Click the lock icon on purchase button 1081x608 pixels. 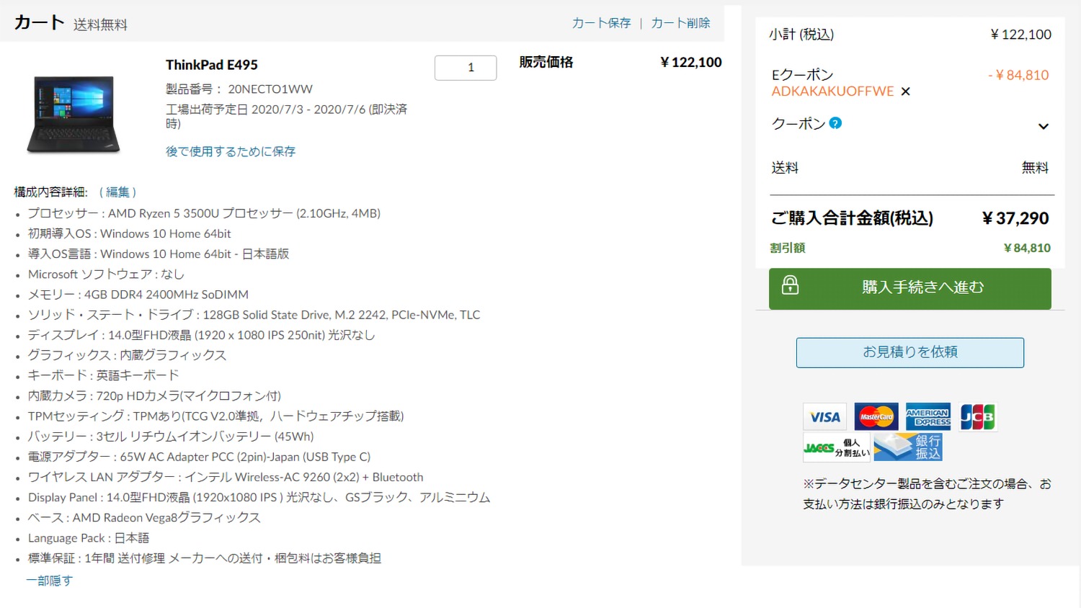point(790,285)
